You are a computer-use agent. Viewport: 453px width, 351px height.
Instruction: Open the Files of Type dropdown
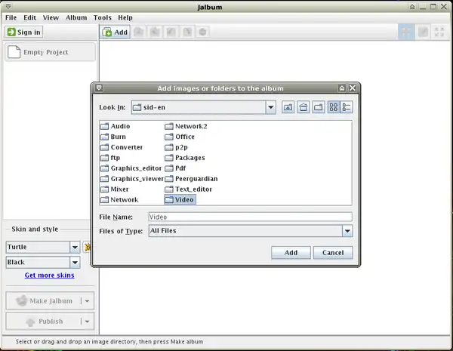[347, 231]
